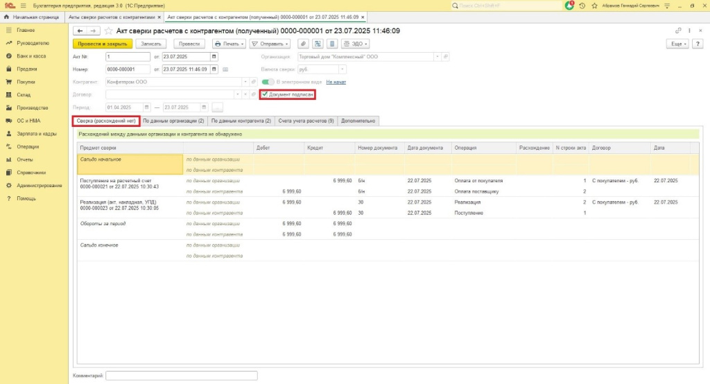710x384 pixels.
Task: Open the Отправить dropdown
Action: (x=270, y=44)
